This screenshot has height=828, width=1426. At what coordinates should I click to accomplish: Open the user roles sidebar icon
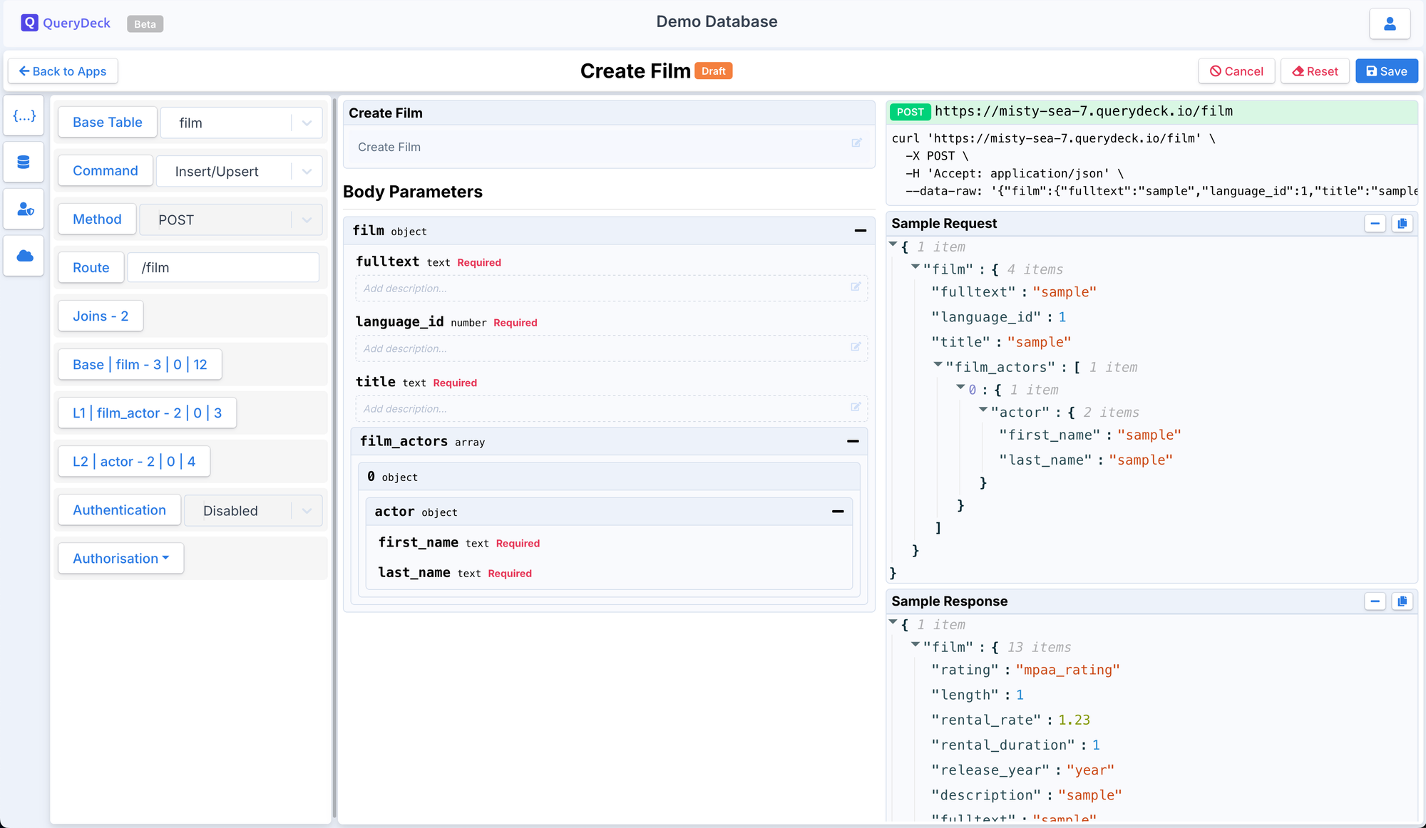[24, 209]
